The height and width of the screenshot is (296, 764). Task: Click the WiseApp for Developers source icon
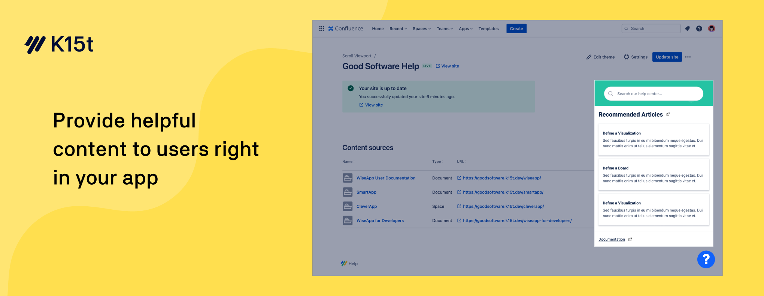(348, 221)
